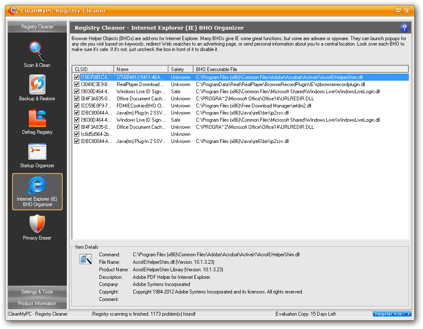Click the RealPlayer Download name cell
Image resolution: width=423 pixels, height=329 pixels.
click(x=140, y=84)
